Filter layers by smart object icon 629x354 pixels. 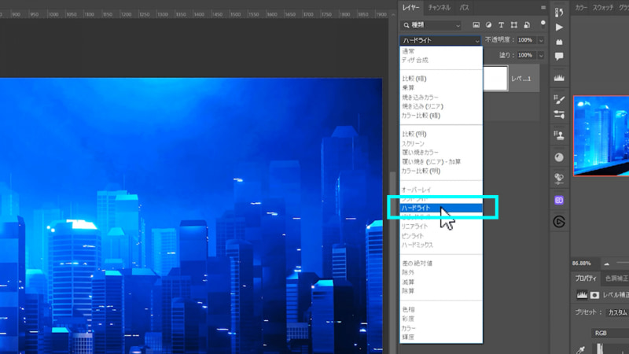(x=527, y=25)
